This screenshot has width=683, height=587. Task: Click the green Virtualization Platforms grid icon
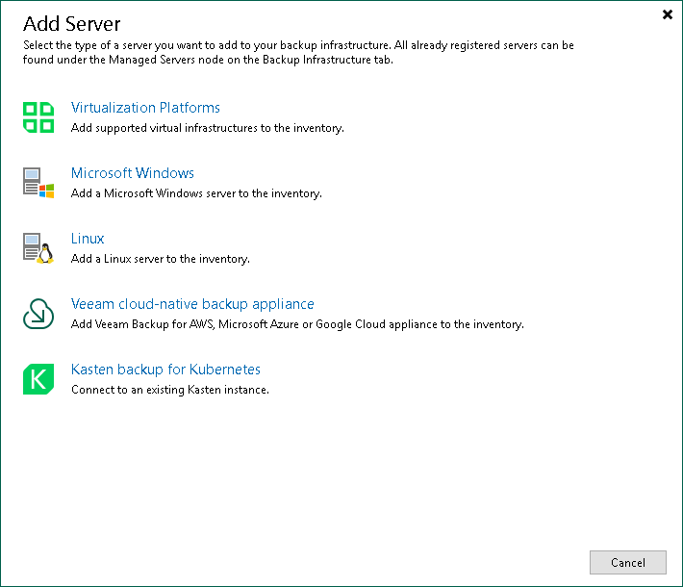(x=38, y=117)
